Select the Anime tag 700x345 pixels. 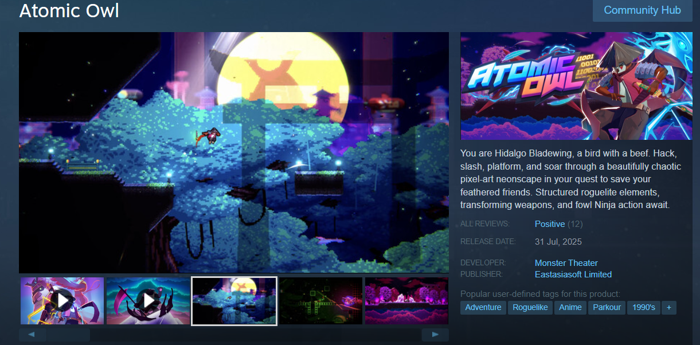click(x=570, y=308)
